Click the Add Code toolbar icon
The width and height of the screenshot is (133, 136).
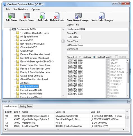pos(42,15)
